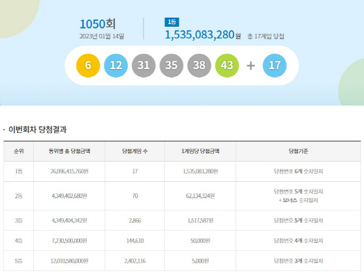The image size is (364, 275).
Task: Click the green number 43 ball
Action: pos(227,65)
